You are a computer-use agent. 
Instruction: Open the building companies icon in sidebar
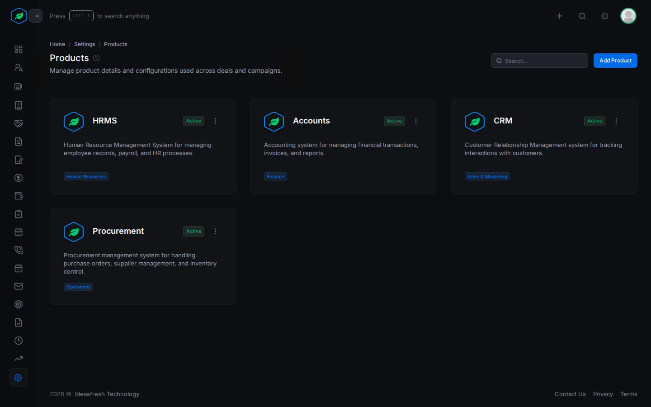pyautogui.click(x=19, y=105)
